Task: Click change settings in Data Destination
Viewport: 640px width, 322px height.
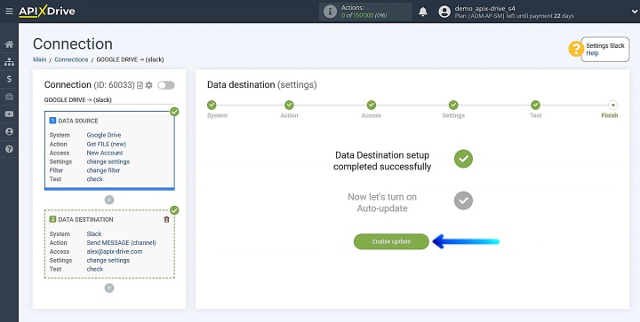Action: click(x=108, y=260)
